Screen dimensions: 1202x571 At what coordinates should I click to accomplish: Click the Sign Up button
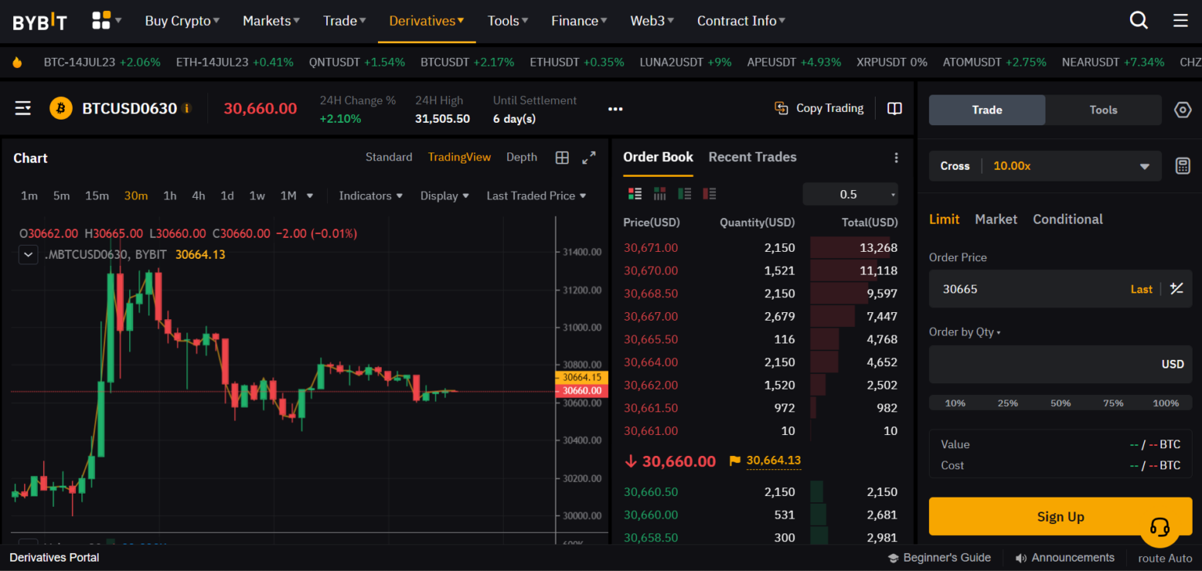pos(1060,516)
